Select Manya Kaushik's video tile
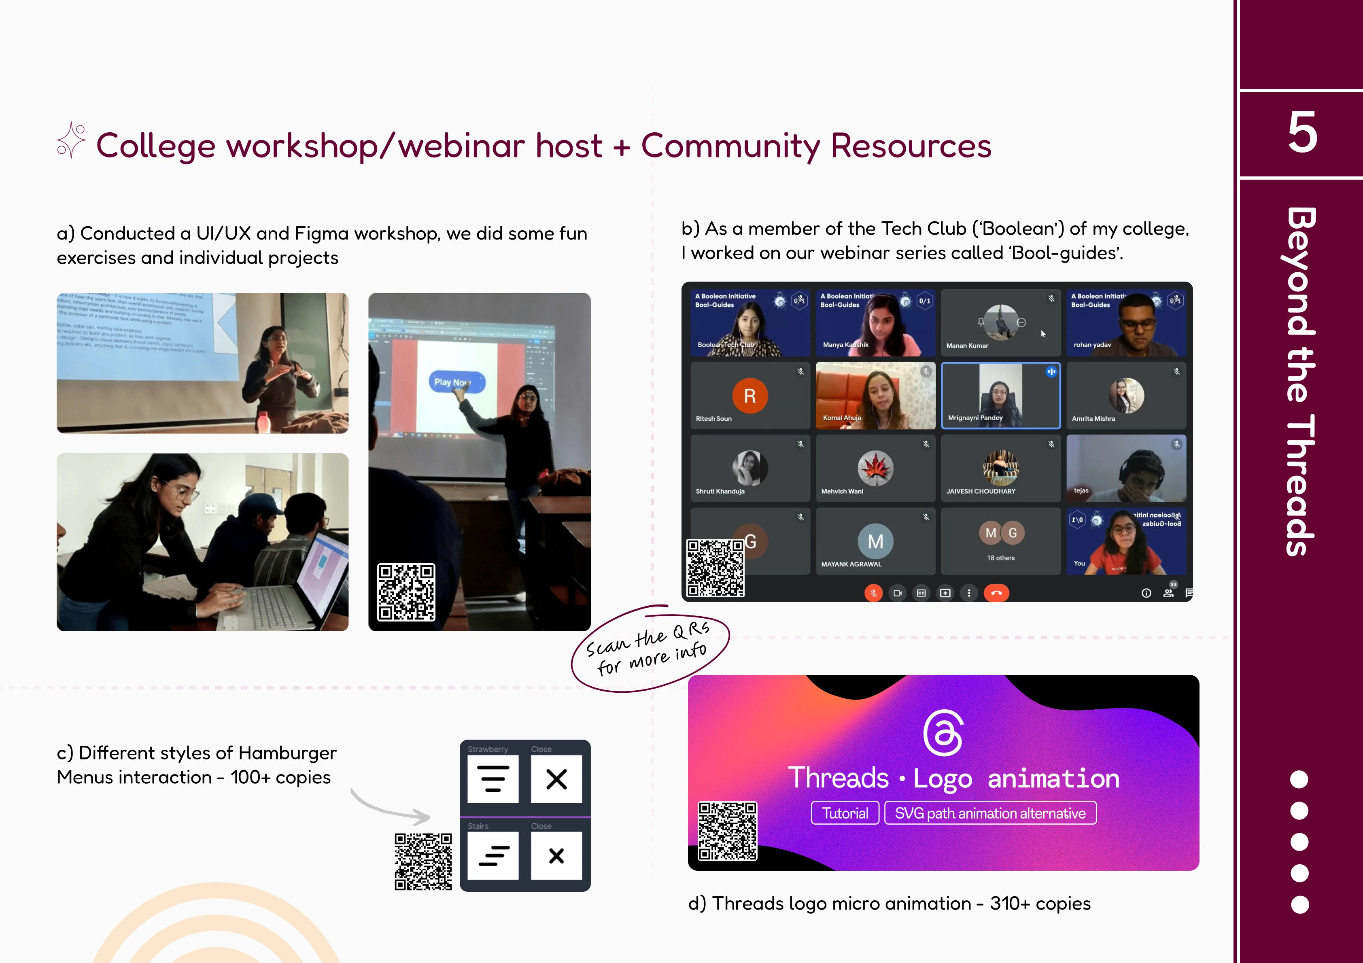The height and width of the screenshot is (963, 1363). tap(876, 322)
